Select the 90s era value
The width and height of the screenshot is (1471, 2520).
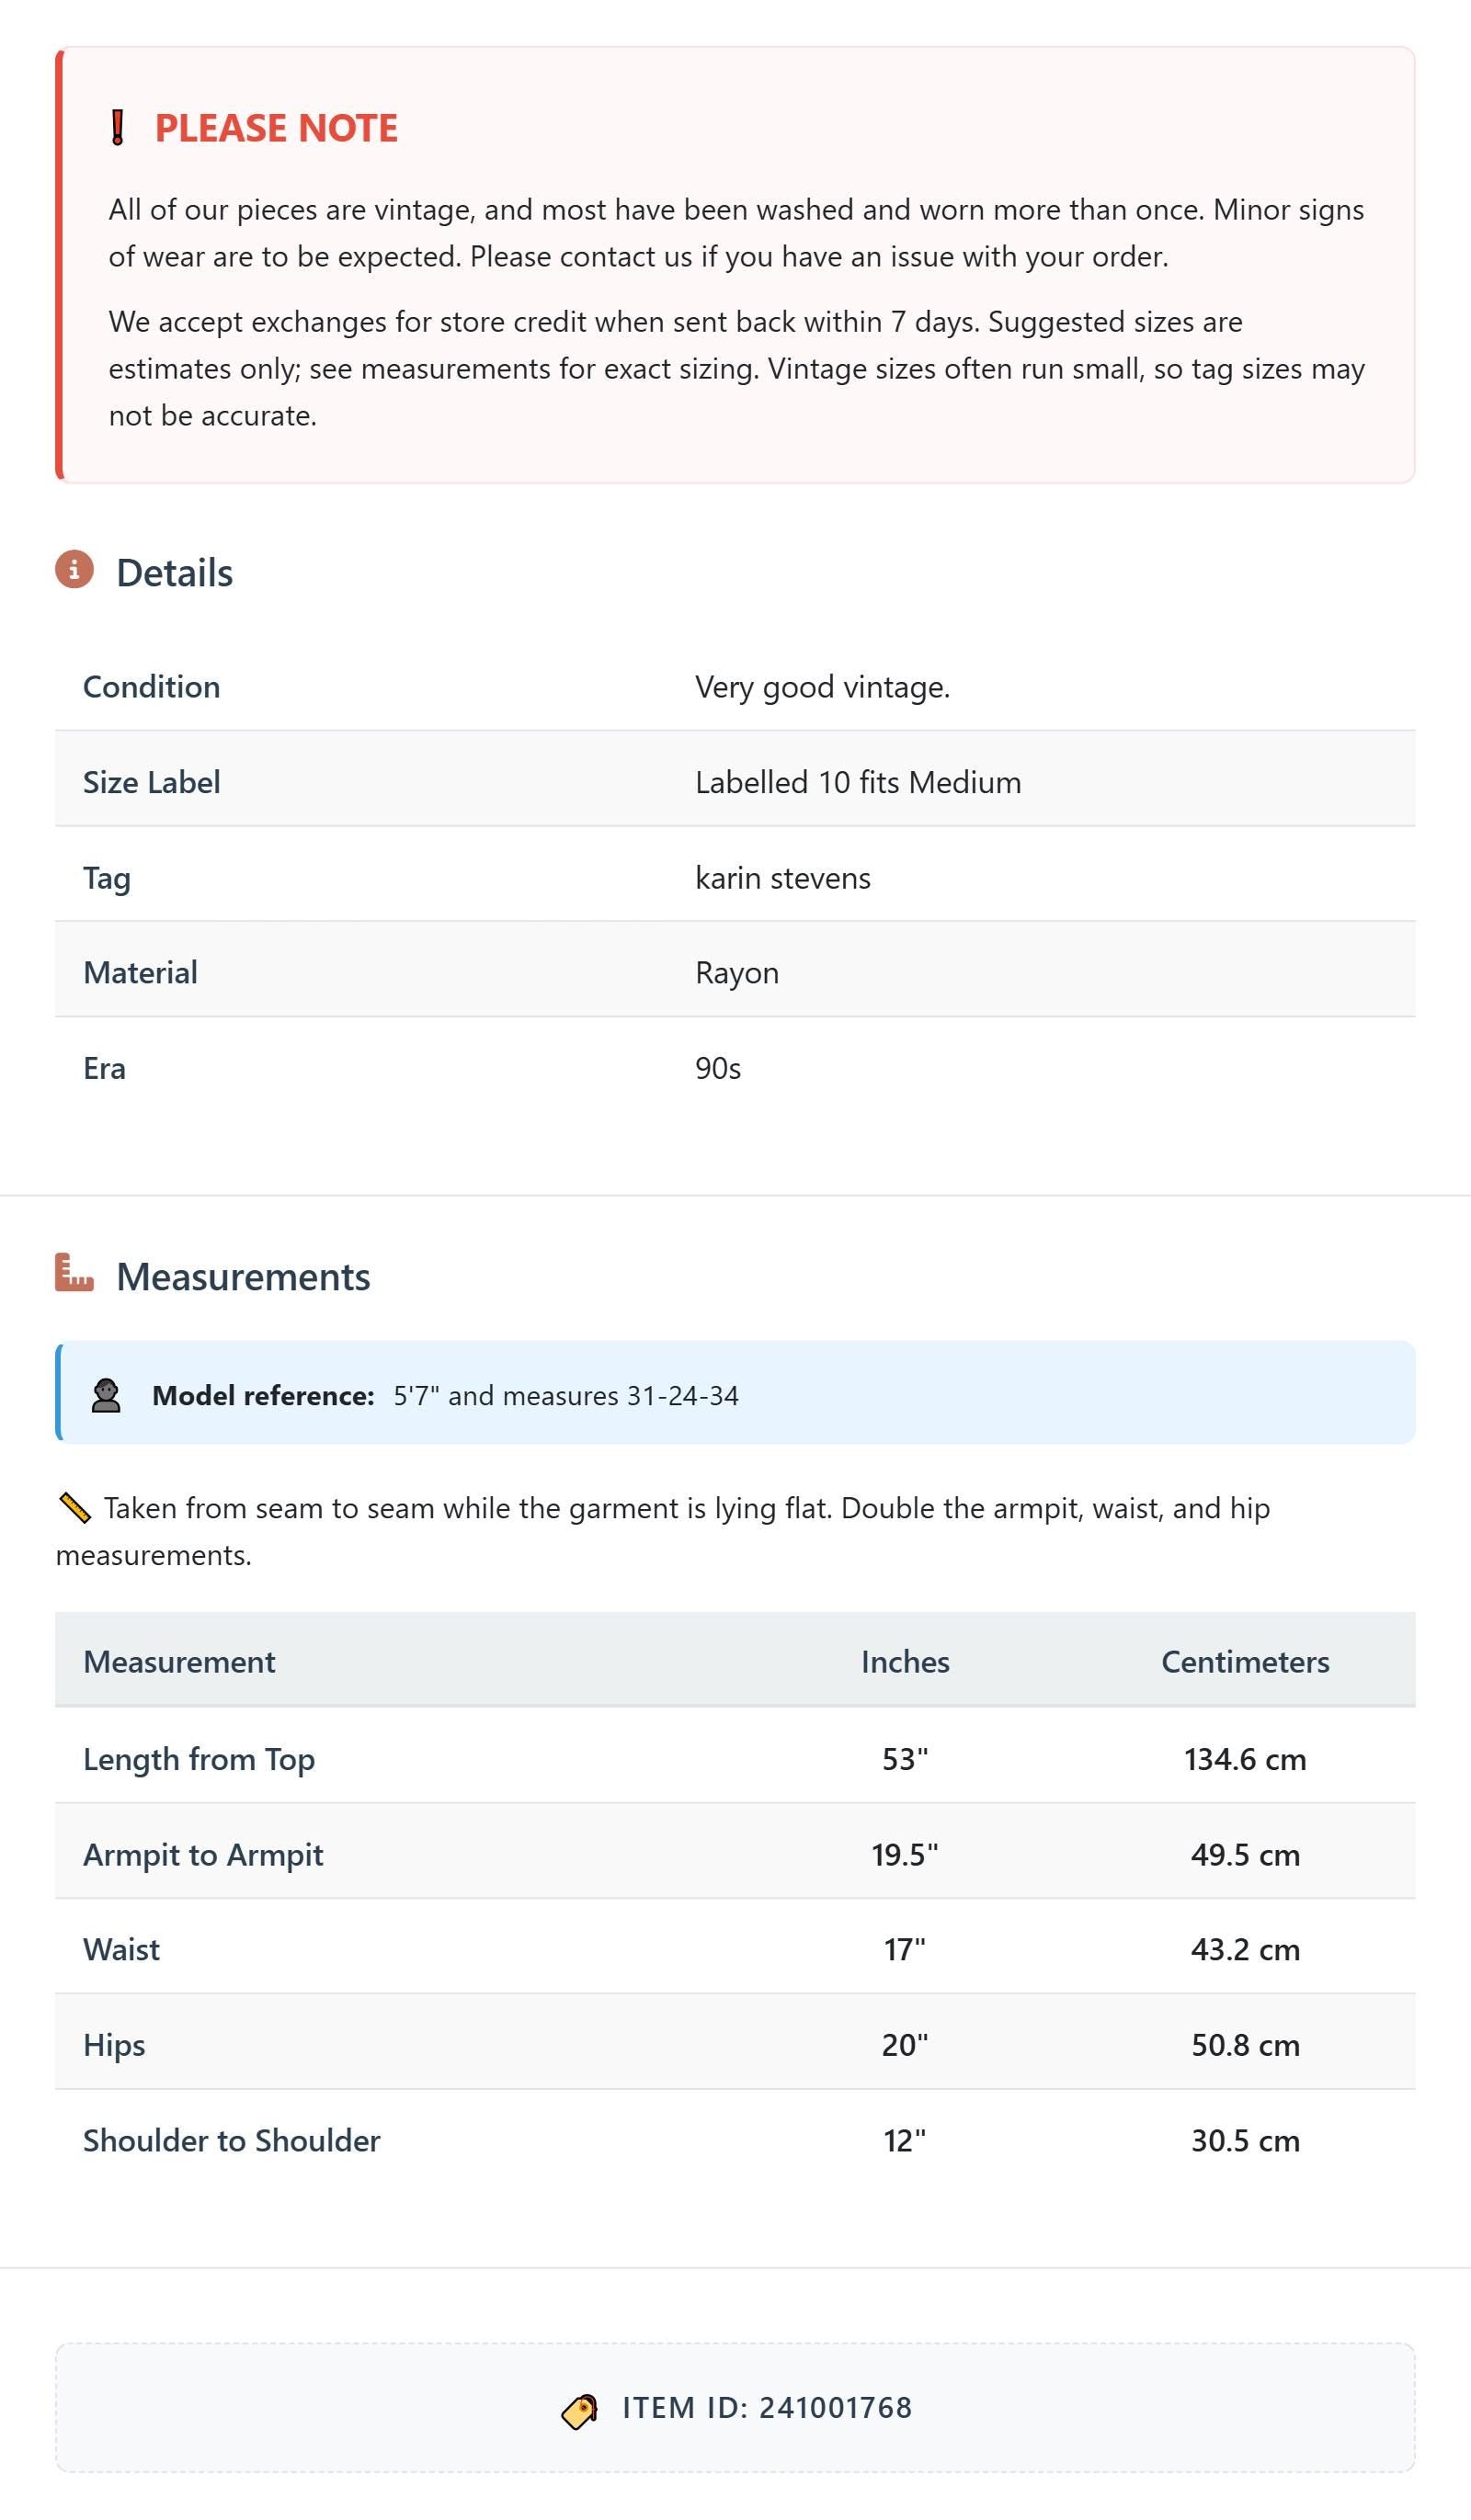718,1068
